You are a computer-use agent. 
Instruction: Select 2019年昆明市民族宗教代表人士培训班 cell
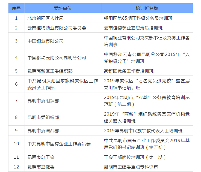coord(147,131)
